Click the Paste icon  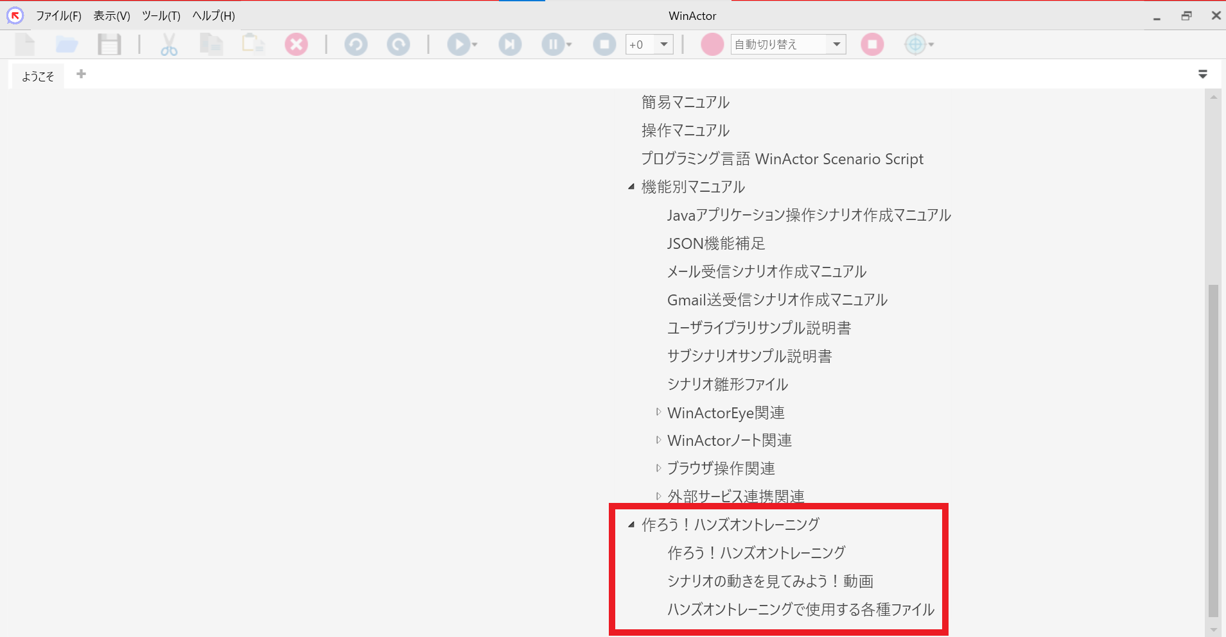tap(253, 44)
